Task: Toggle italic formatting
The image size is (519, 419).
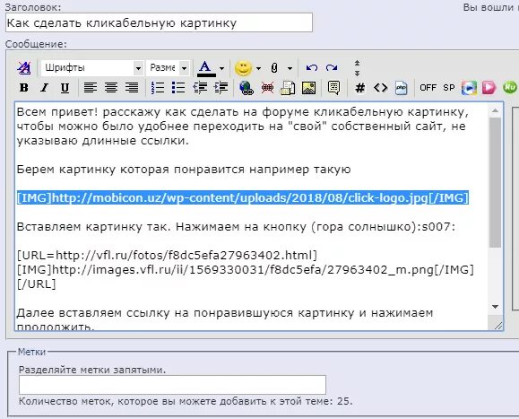Action: point(44,88)
